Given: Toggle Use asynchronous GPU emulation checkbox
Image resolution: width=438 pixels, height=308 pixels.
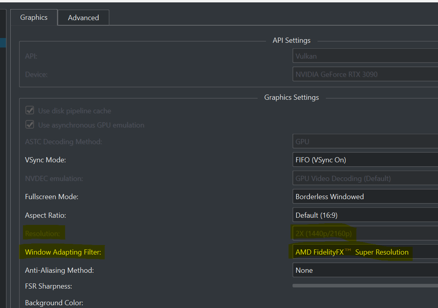Looking at the screenshot, I should point(30,125).
